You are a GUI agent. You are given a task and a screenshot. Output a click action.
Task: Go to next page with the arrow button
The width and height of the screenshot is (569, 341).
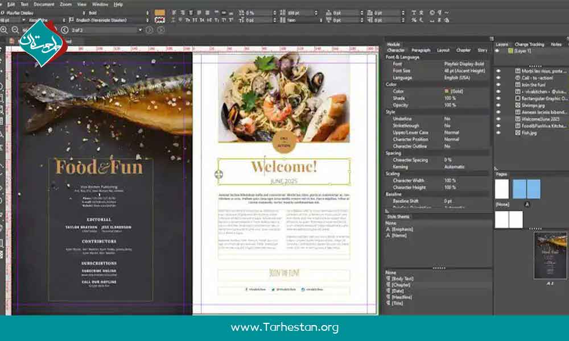[x=149, y=30]
